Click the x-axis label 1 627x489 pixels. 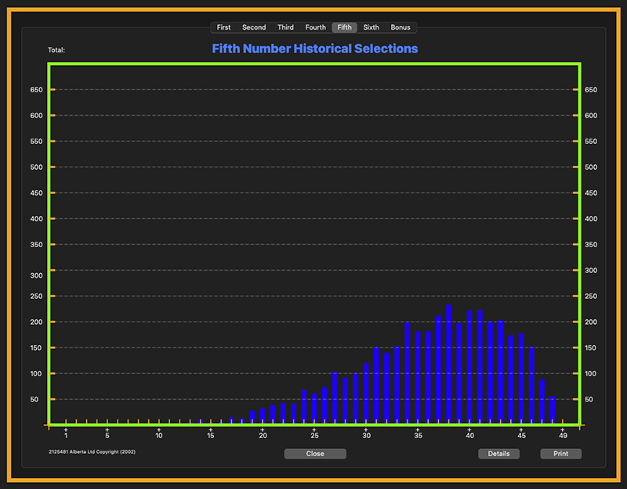66,436
